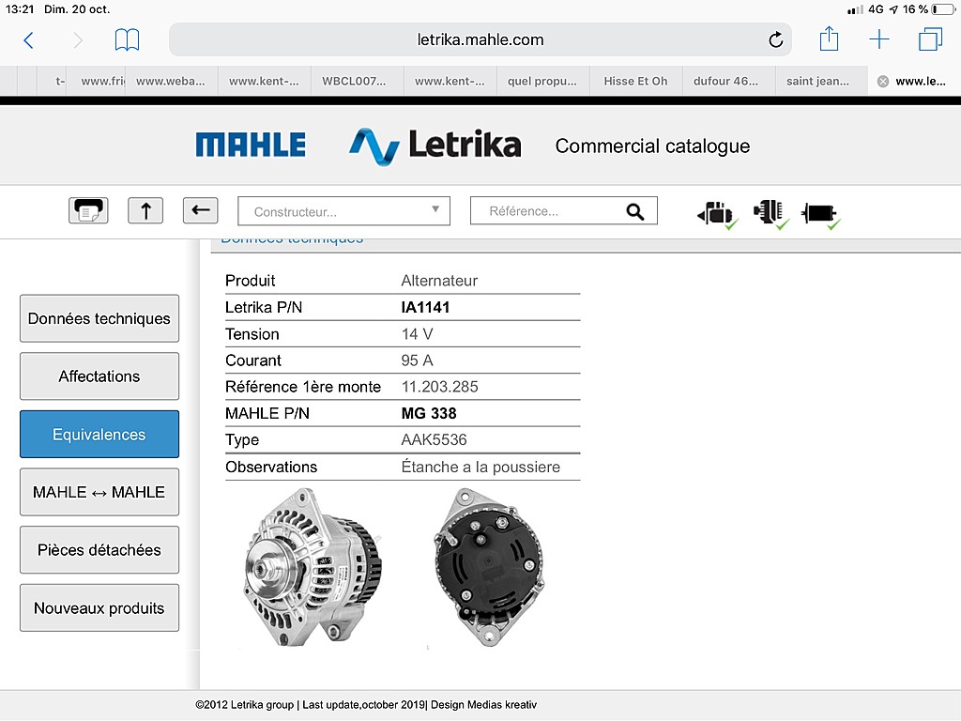Add a new Safari tab
Screen dimensions: 961x721
click(878, 39)
